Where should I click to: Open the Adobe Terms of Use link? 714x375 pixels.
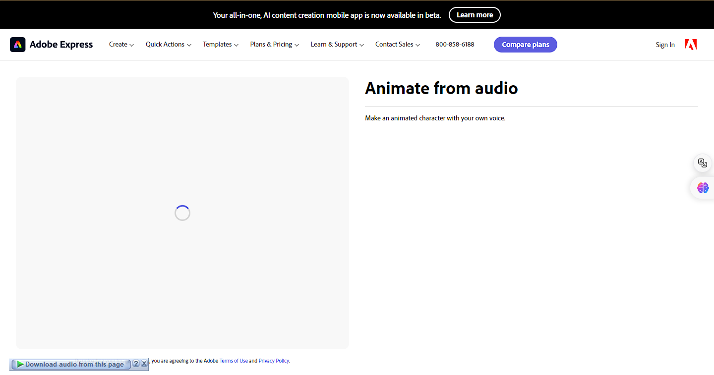[234, 361]
